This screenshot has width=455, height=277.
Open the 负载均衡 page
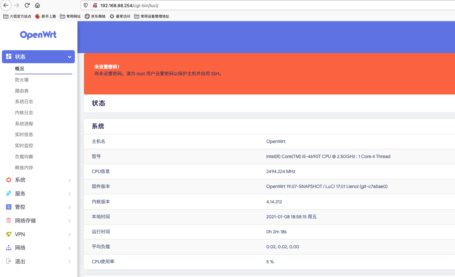click(x=24, y=157)
